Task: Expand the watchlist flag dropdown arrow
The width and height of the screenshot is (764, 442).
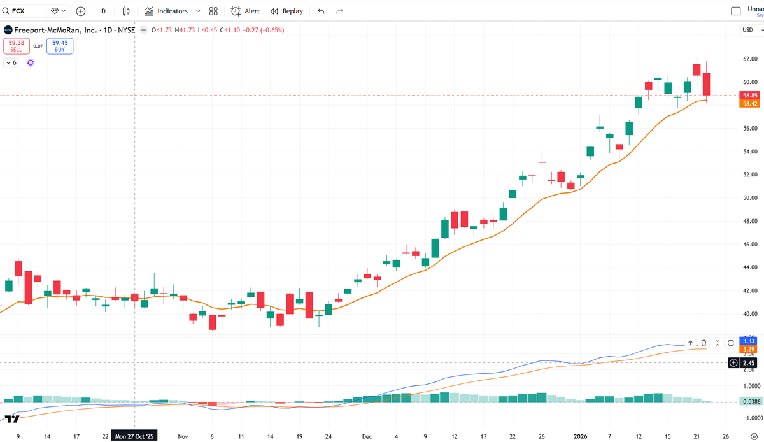Action: (63, 11)
